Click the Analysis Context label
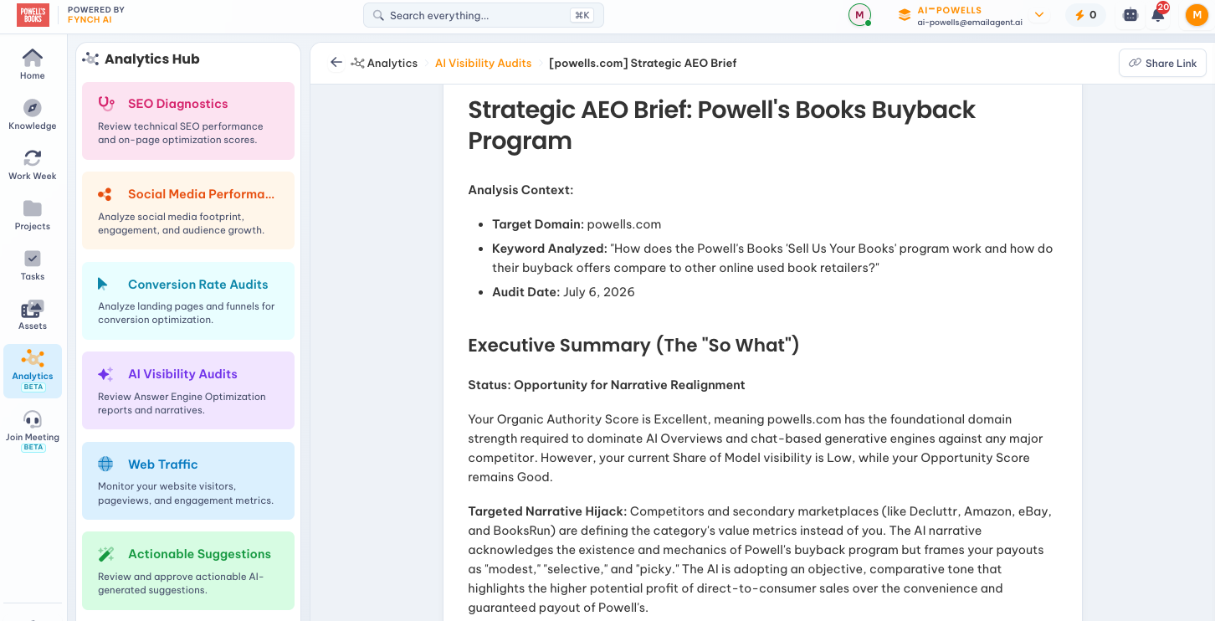The width and height of the screenshot is (1215, 621). tap(520, 190)
